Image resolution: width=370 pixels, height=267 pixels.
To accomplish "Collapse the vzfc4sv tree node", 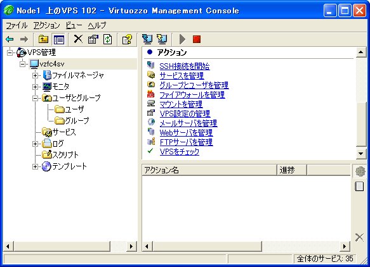I will click(22, 64).
